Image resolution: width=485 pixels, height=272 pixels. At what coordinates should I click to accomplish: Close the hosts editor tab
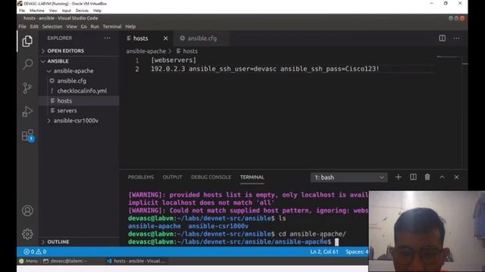166,39
